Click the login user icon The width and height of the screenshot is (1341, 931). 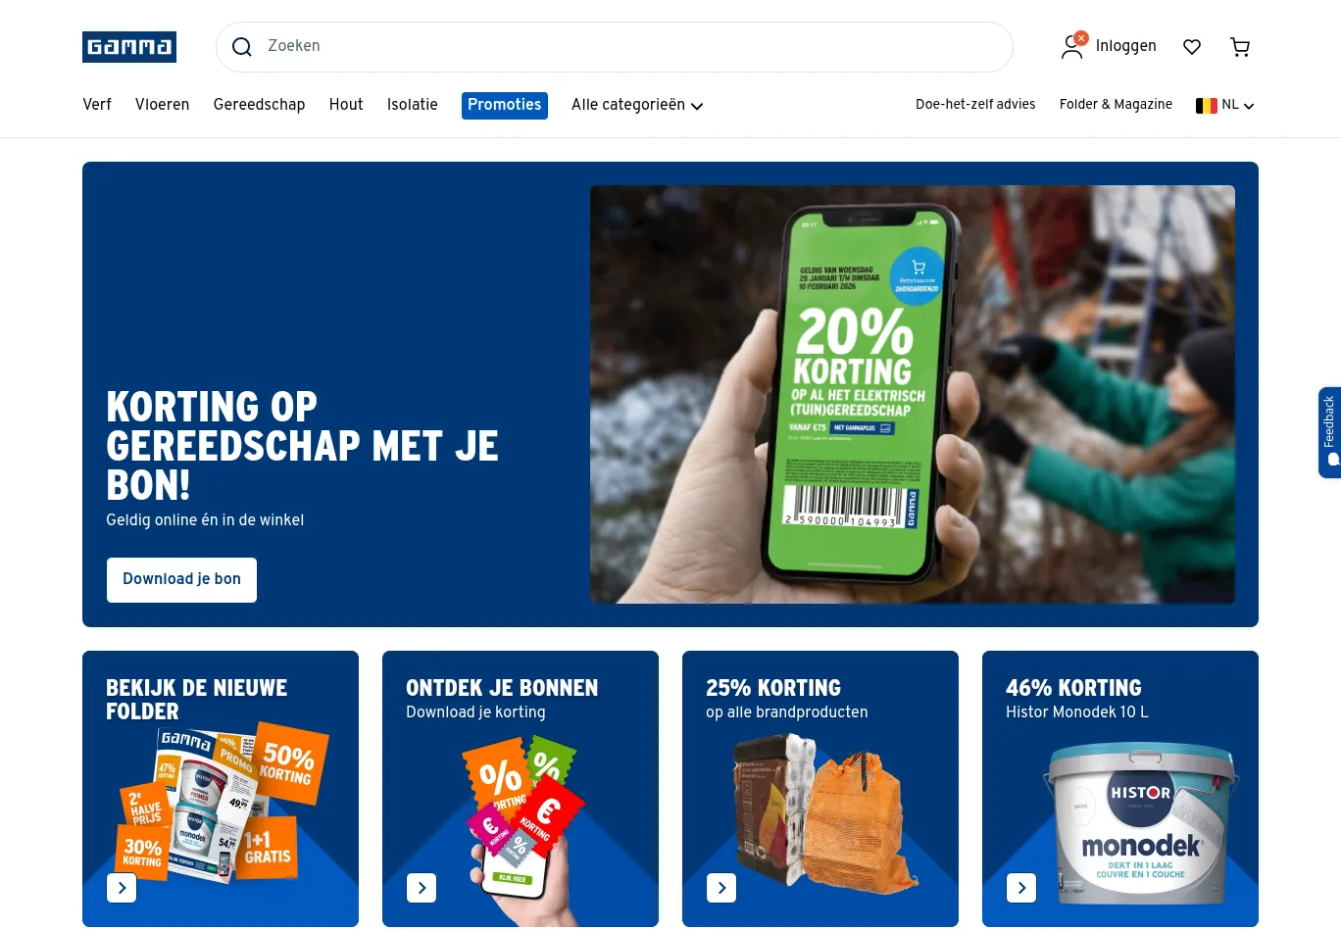[1073, 46]
